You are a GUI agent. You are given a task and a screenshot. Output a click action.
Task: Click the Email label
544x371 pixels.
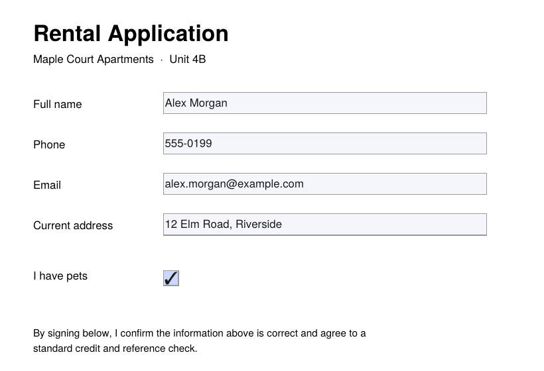(x=47, y=185)
